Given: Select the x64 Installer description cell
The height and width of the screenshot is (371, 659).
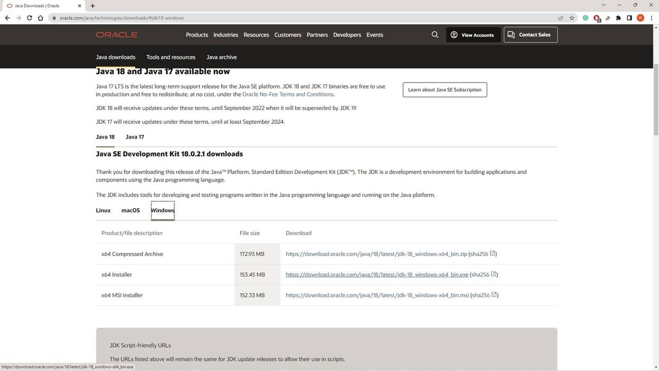Looking at the screenshot, I should (x=165, y=275).
